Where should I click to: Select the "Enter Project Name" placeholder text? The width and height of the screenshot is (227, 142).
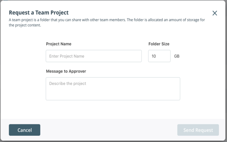click(x=67, y=56)
